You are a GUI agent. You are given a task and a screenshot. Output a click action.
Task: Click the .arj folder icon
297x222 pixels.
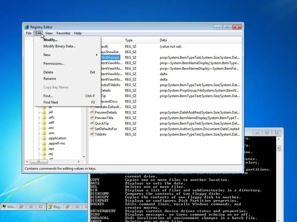click(44, 154)
